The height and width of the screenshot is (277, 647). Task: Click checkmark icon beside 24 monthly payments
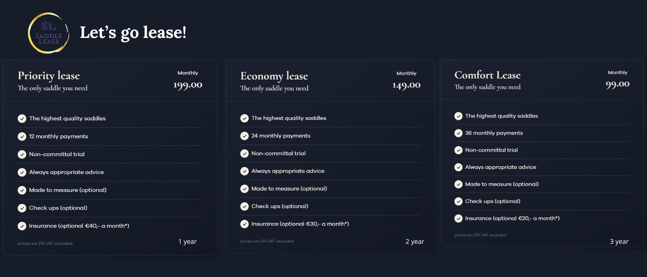pyautogui.click(x=244, y=136)
